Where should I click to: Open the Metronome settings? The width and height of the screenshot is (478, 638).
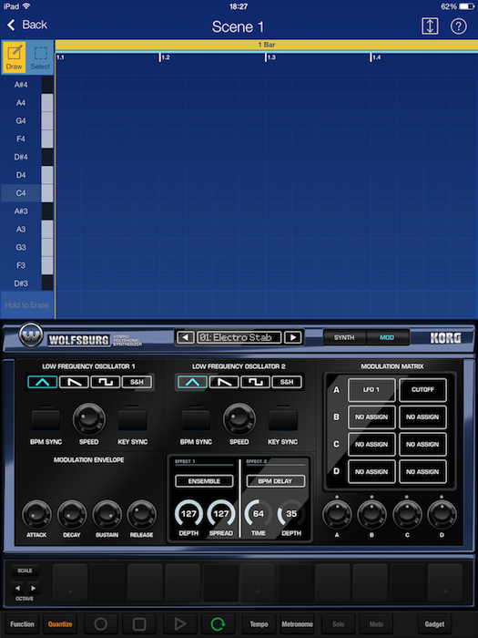click(297, 624)
